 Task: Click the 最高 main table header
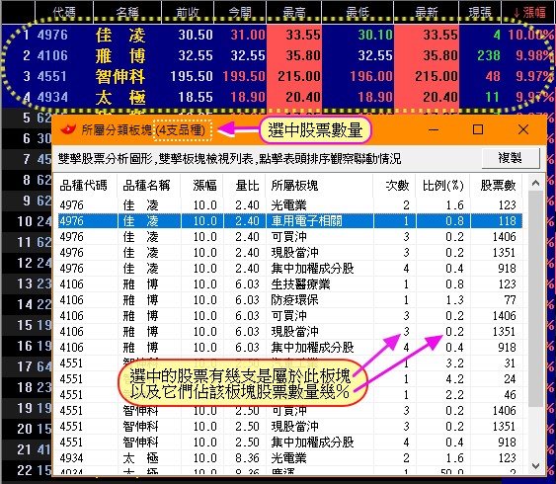point(294,13)
